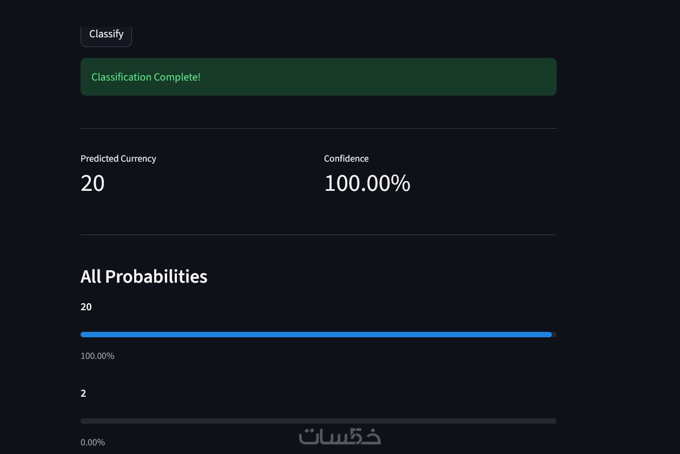Click the bold 20 probability label
The height and width of the screenshot is (454, 680).
click(86, 307)
